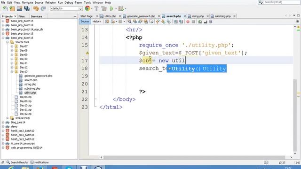Image resolution: width=301 pixels, height=169 pixels.
Task: Click the Find Previous Occurrence icon
Action: tap(135, 22)
